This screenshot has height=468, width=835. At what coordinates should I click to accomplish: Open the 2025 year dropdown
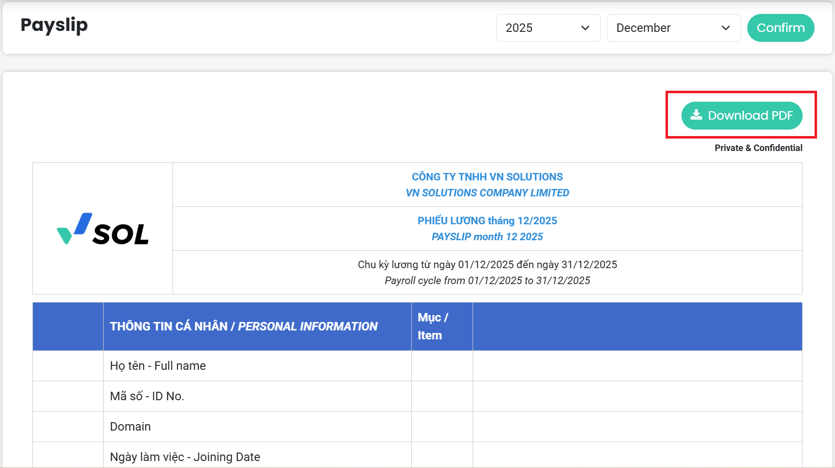547,28
